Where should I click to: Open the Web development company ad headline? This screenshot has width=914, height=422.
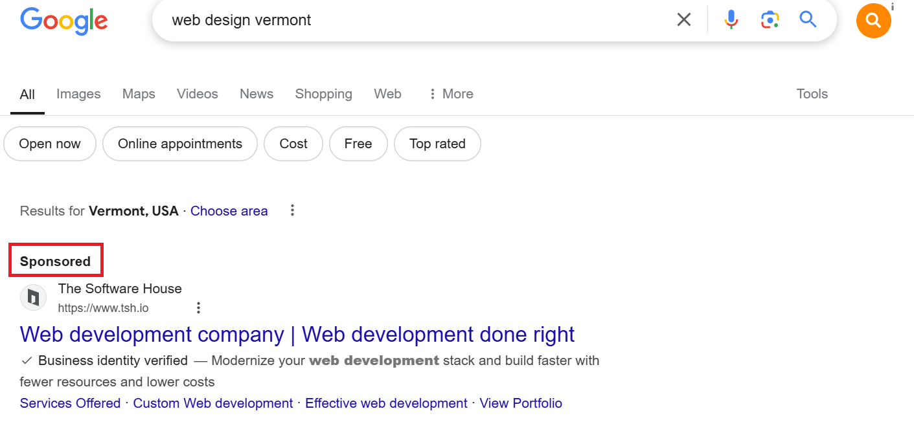(297, 335)
